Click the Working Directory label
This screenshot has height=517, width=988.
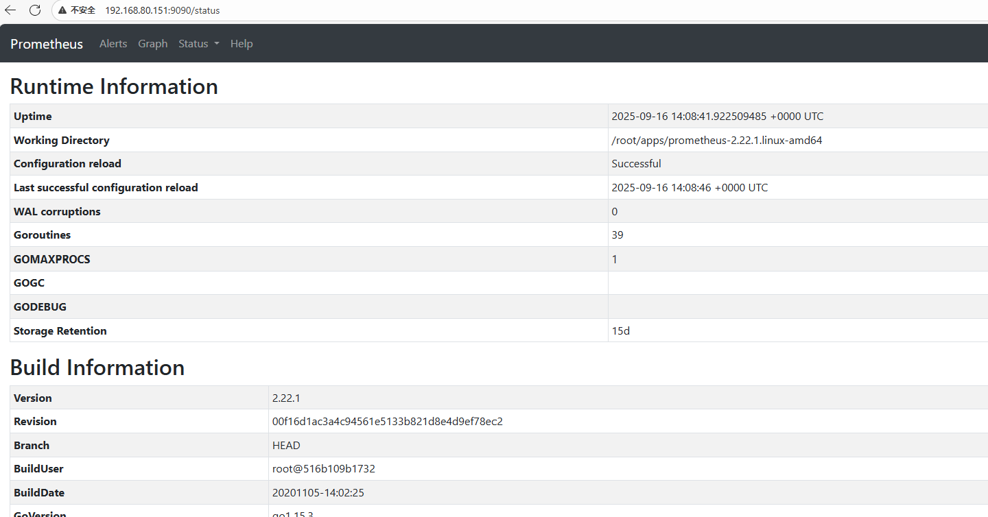click(x=62, y=141)
